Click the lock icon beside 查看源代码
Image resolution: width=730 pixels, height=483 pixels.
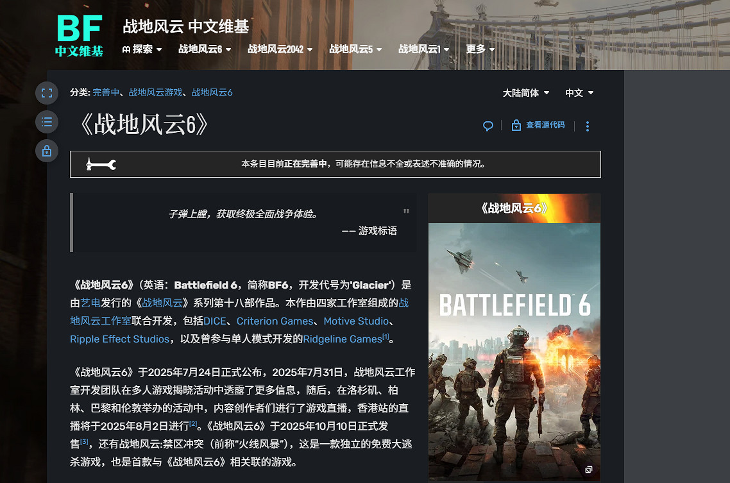(x=516, y=126)
